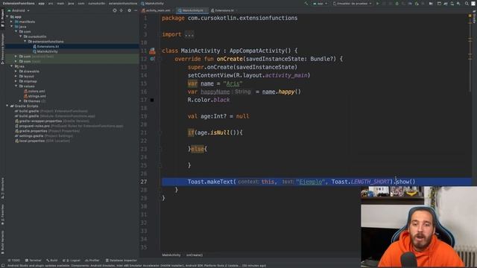477x268 pixels.
Task: Collapse the cursokotlin package node
Action: pos(20,36)
